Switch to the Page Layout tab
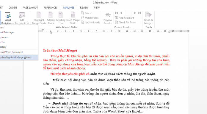This screenshot has height=114, width=207. point(30,8)
